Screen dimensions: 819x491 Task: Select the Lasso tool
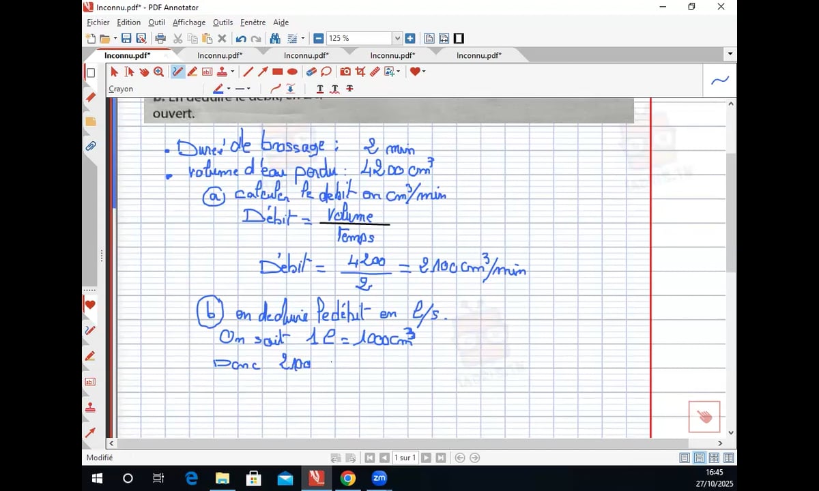[x=326, y=71]
